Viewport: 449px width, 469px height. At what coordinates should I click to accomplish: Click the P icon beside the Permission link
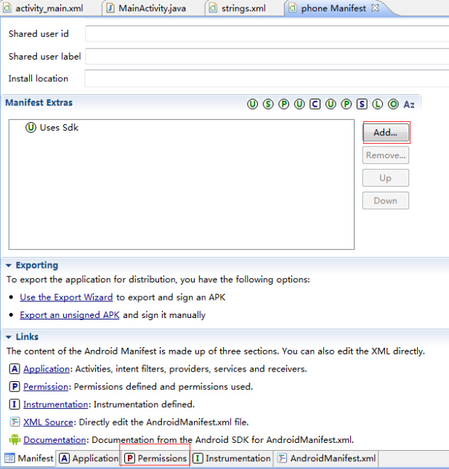[x=15, y=386]
